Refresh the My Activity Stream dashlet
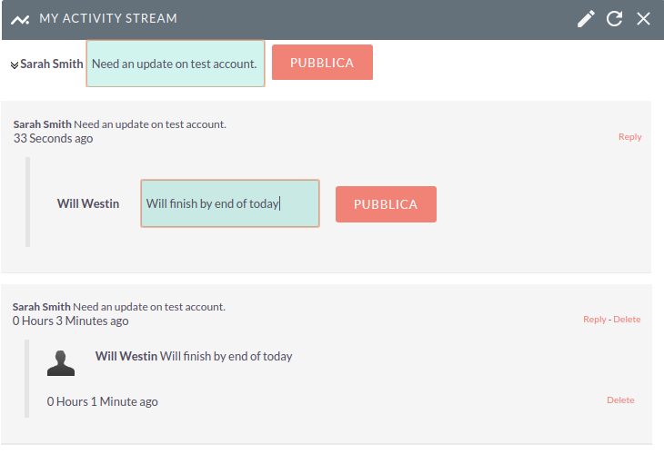The image size is (664, 454). (615, 18)
